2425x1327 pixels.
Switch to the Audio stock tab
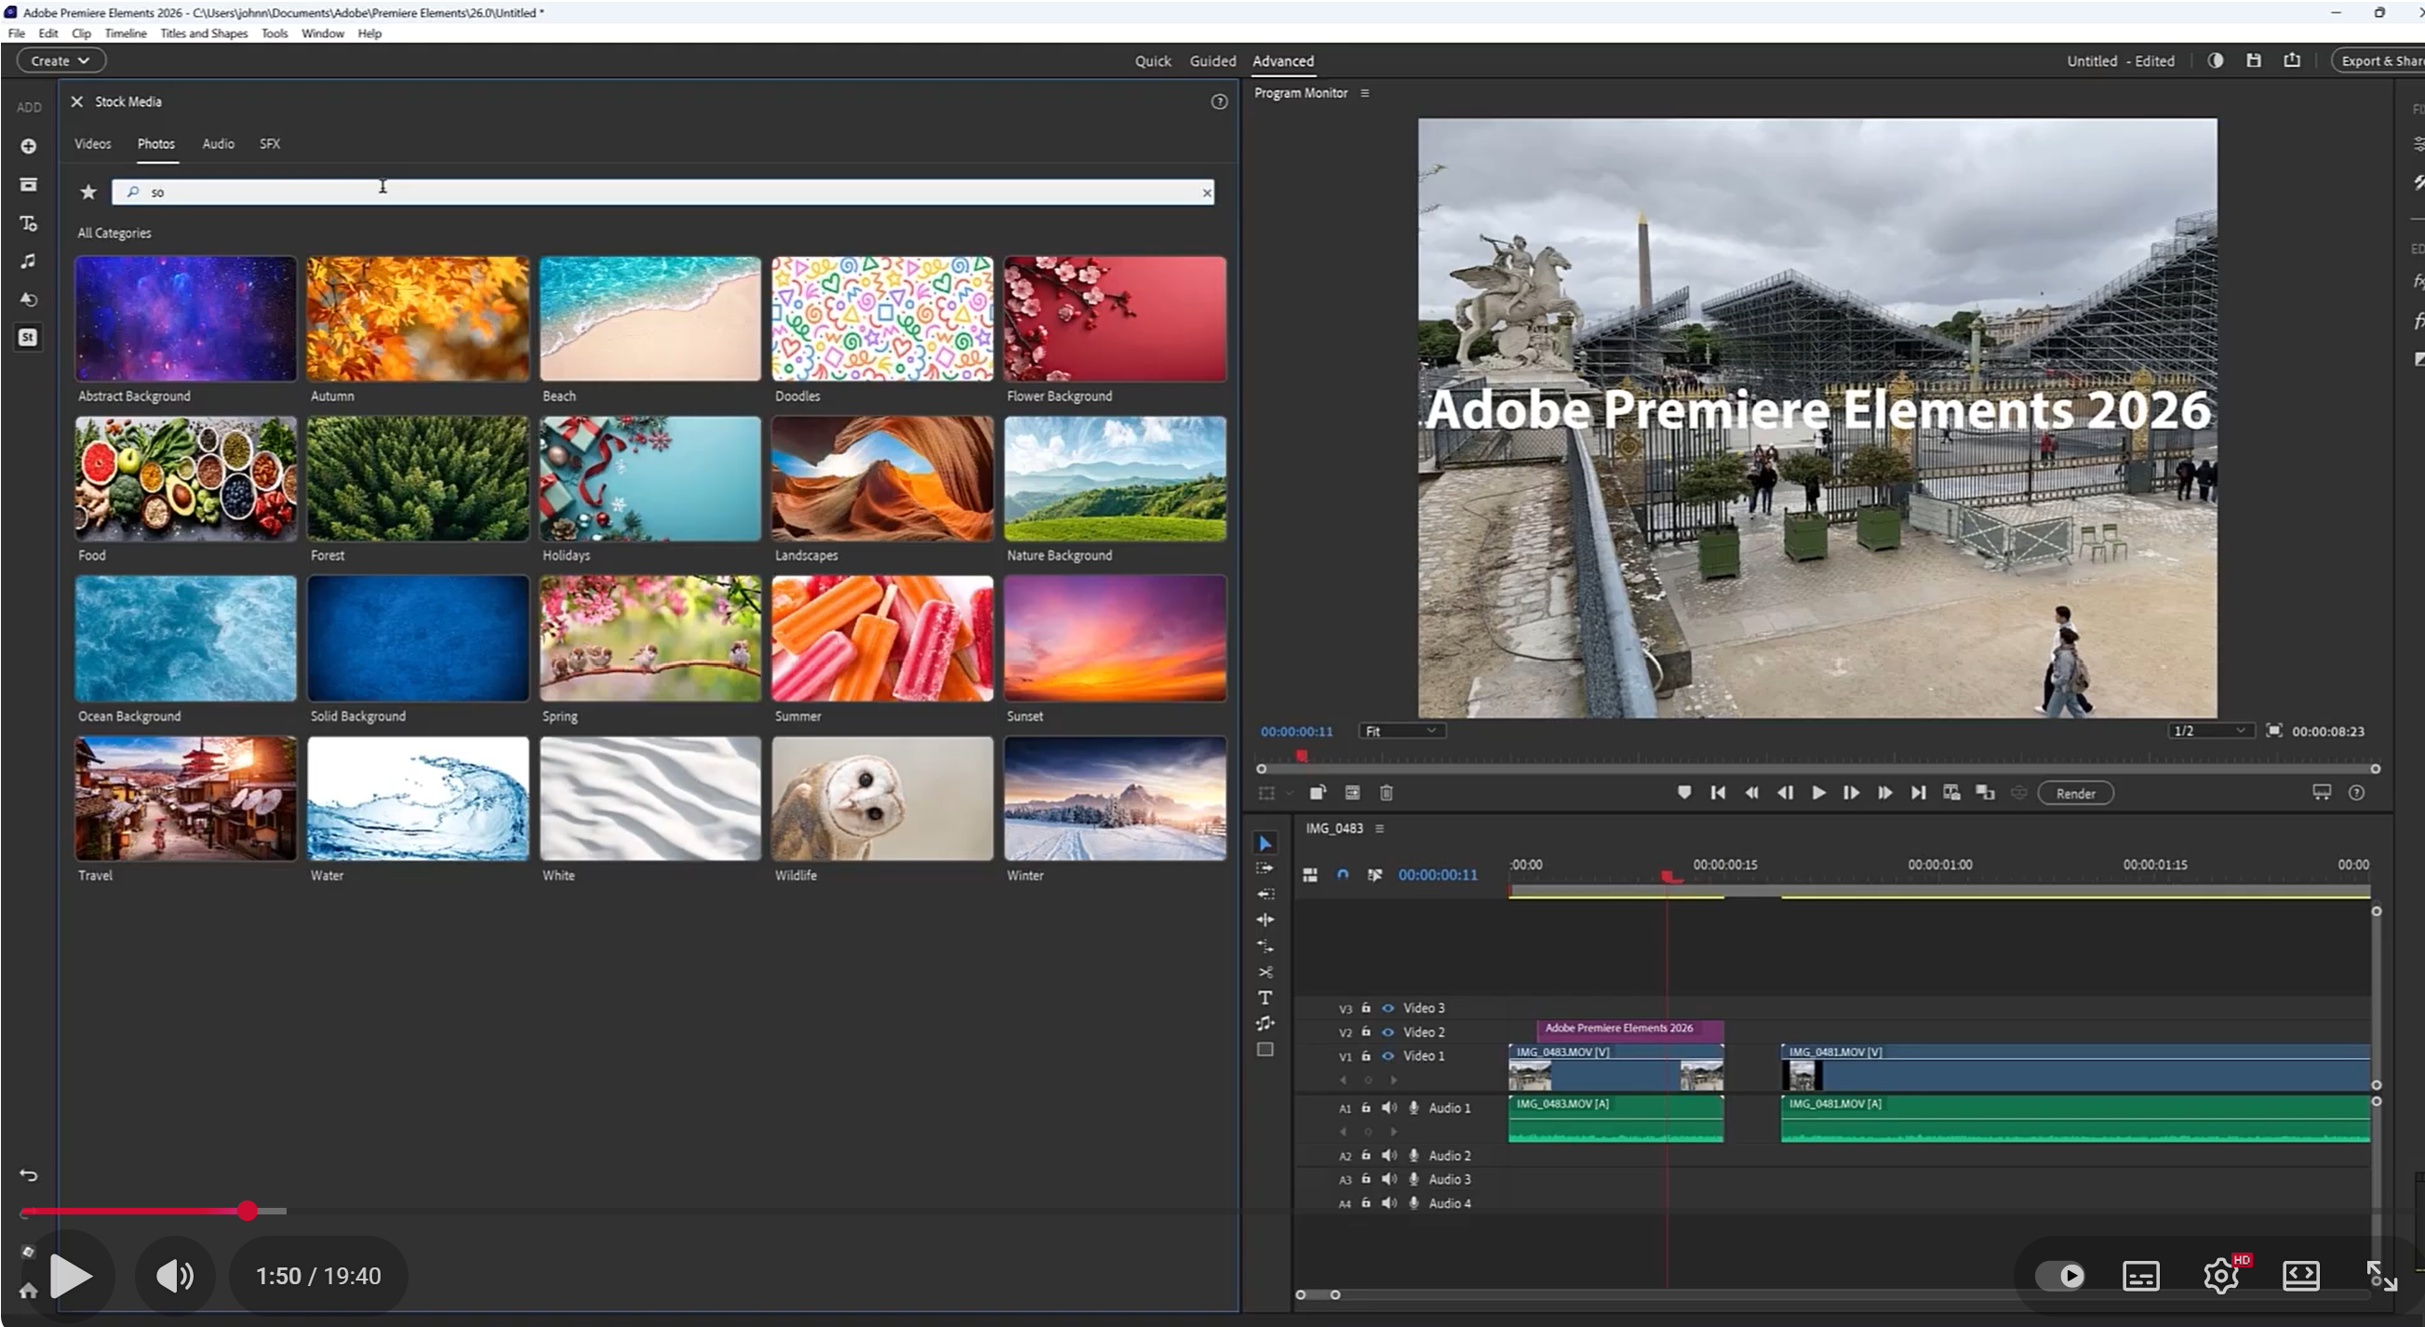[219, 144]
